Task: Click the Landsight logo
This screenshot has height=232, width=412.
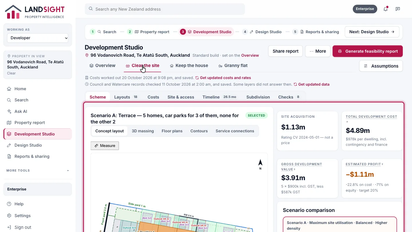Action: coord(35,12)
